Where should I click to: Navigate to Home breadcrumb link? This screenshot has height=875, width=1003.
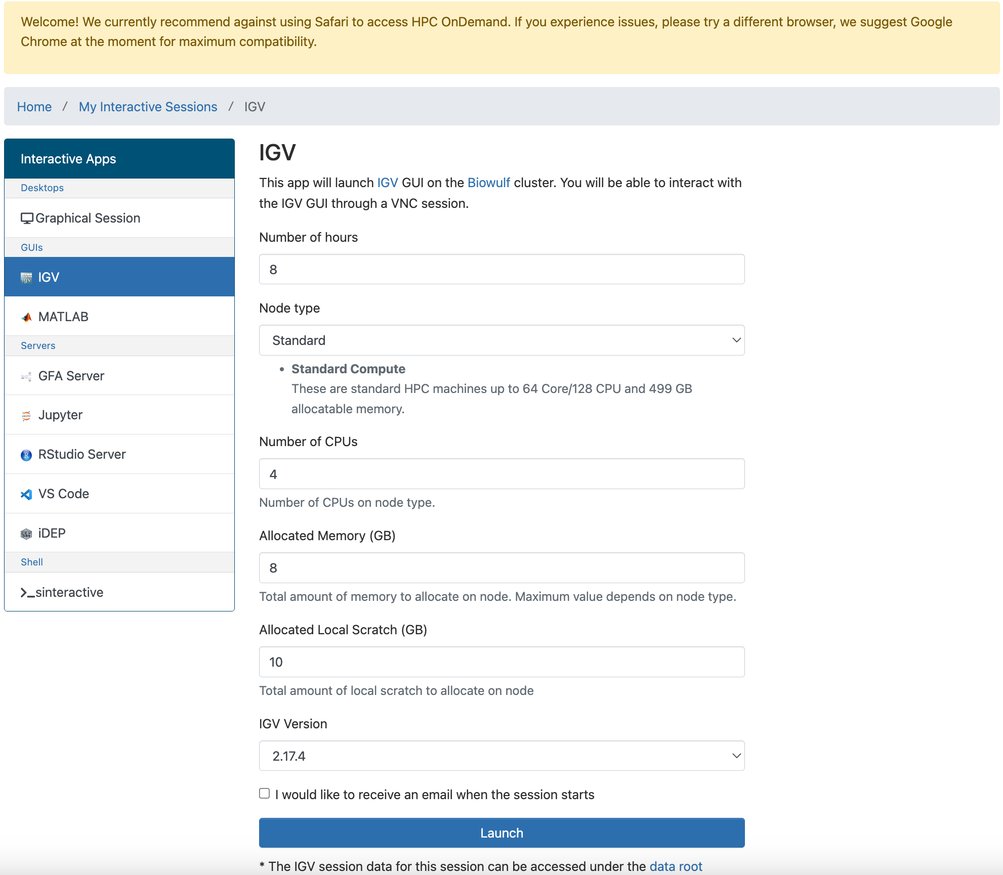coord(34,107)
